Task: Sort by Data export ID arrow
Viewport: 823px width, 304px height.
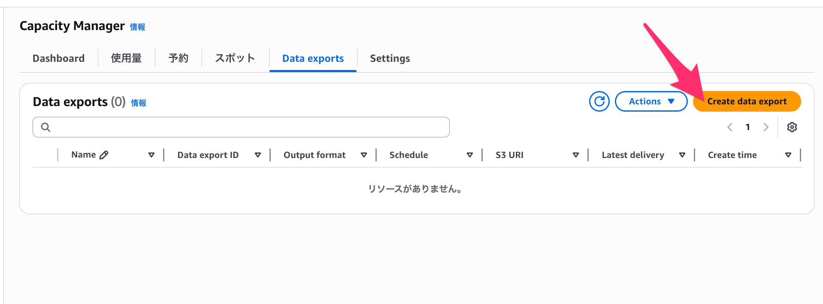Action: (x=257, y=155)
